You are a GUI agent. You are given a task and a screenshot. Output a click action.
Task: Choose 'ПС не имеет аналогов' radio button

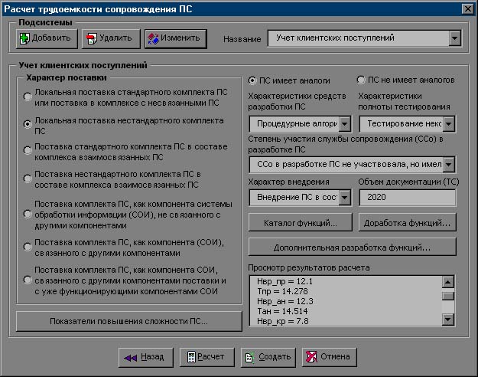(361, 80)
